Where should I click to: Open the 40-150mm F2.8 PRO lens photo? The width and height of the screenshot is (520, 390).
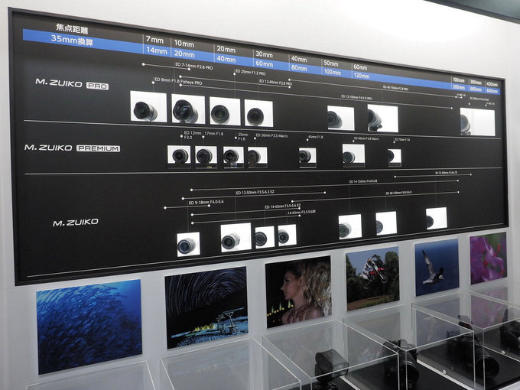point(382,119)
